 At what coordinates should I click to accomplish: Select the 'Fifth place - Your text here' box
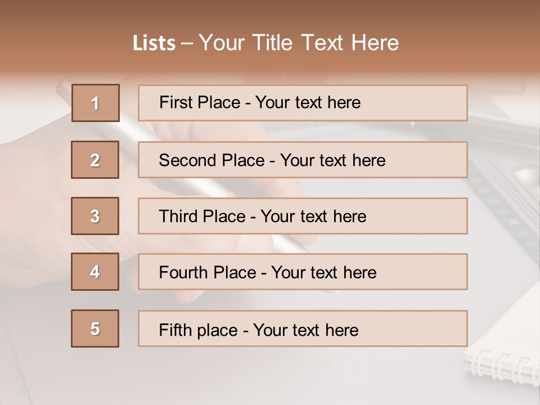tap(303, 328)
